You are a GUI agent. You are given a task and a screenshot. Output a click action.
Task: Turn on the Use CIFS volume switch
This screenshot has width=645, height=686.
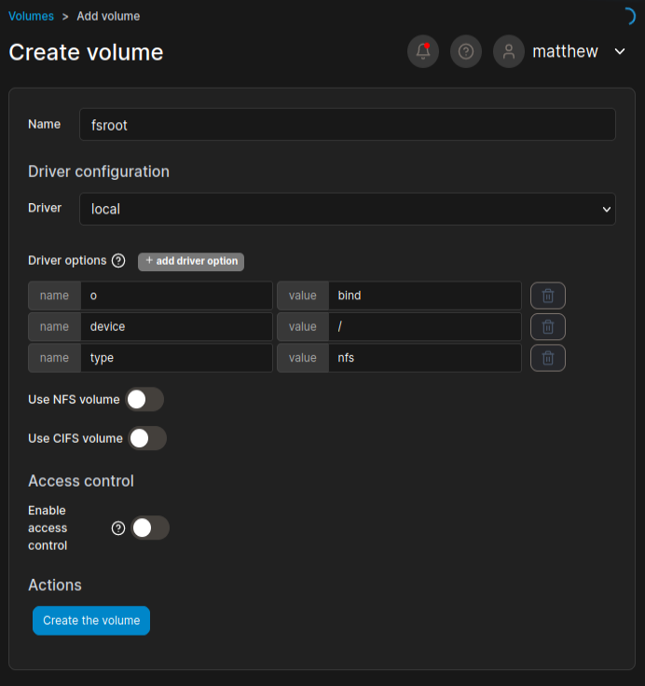pyautogui.click(x=147, y=438)
